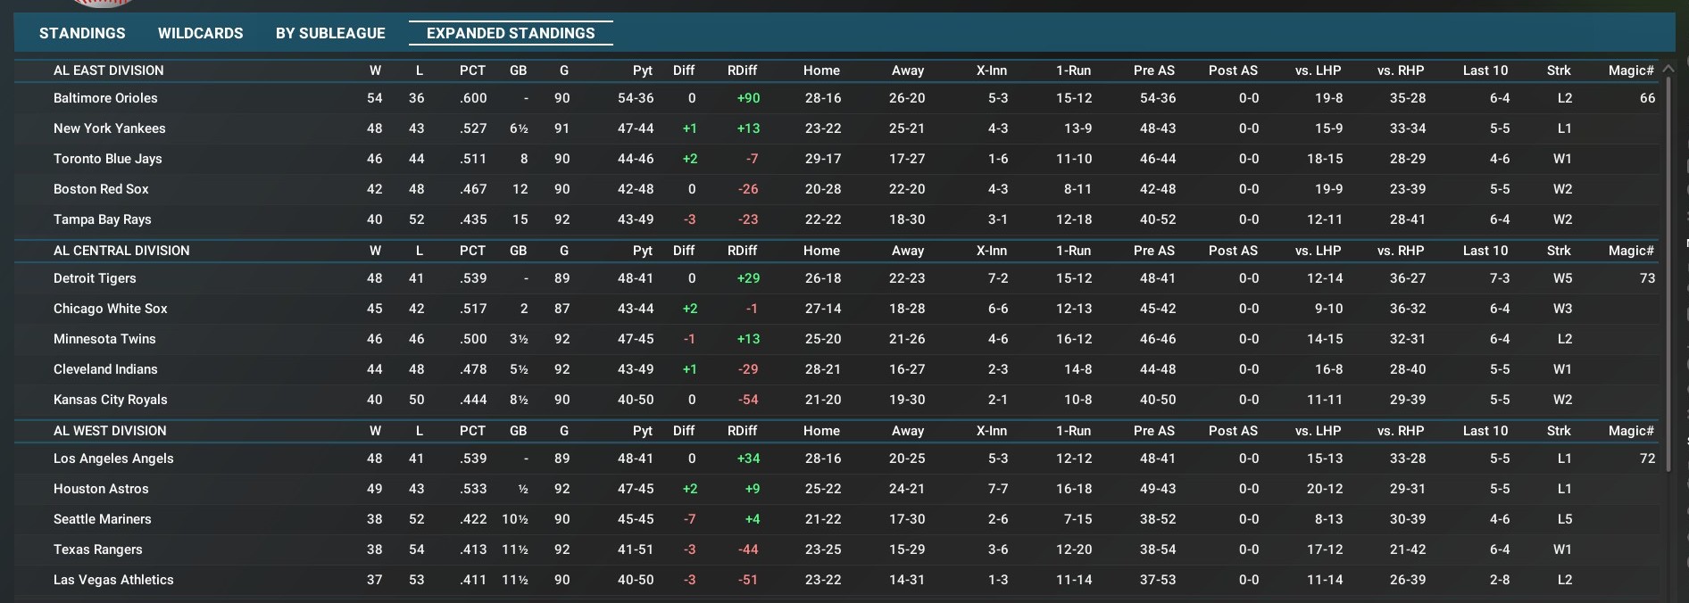
Task: Click the AL Central Division header
Action: (x=121, y=251)
